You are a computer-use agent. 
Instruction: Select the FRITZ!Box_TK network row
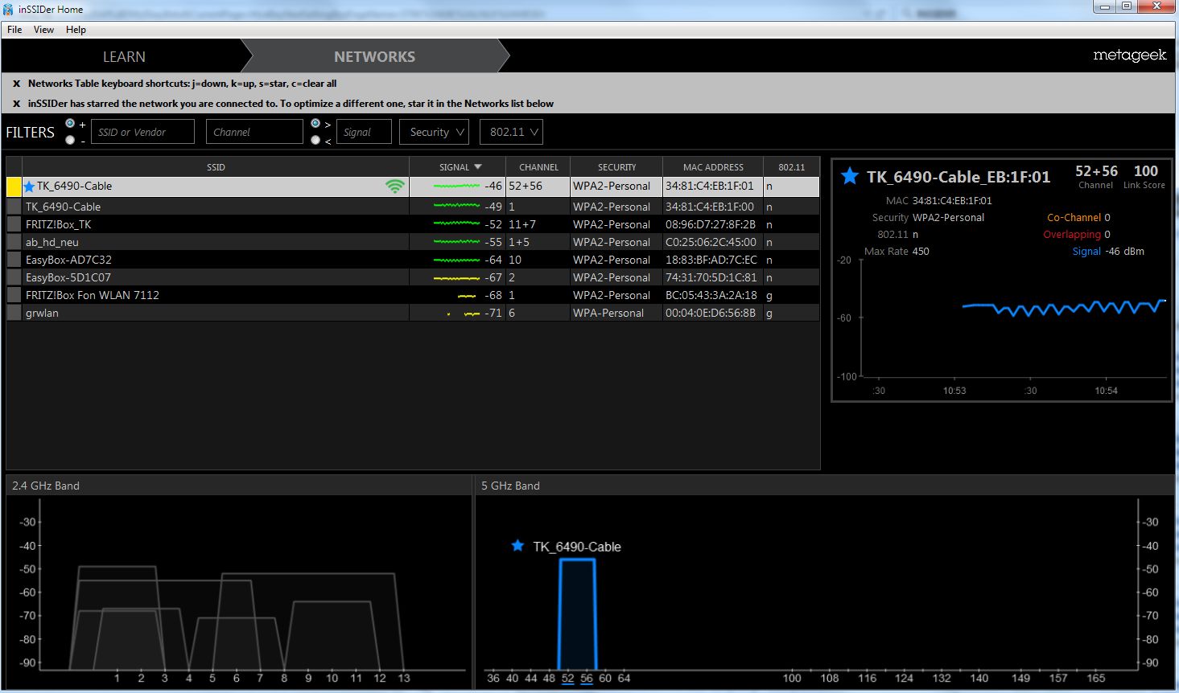tap(413, 224)
